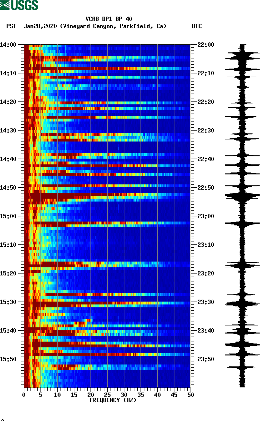
Task: Click the 14:30 PST time label
Action: 8,131
